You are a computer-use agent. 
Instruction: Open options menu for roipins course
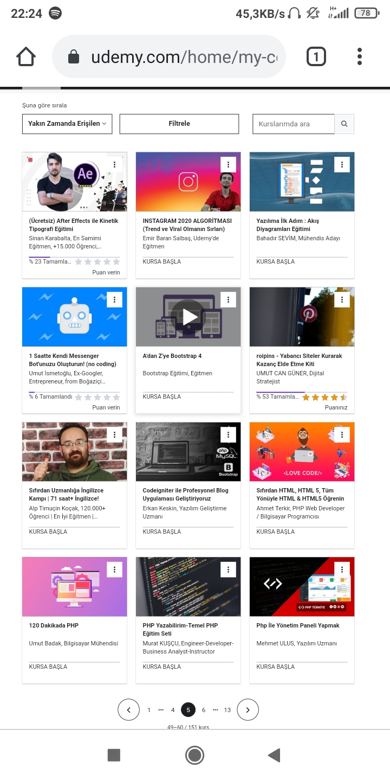[342, 300]
